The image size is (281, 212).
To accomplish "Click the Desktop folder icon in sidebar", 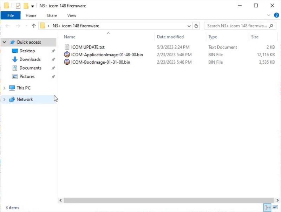I will pyautogui.click(x=15, y=51).
